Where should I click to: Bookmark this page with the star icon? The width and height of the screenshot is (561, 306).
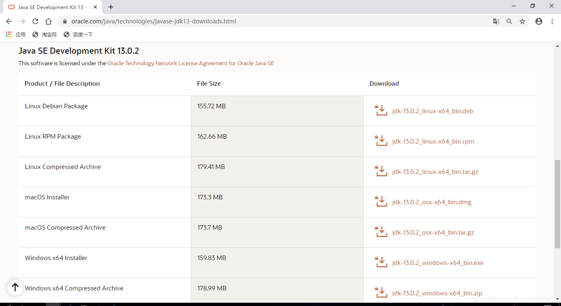(522, 21)
